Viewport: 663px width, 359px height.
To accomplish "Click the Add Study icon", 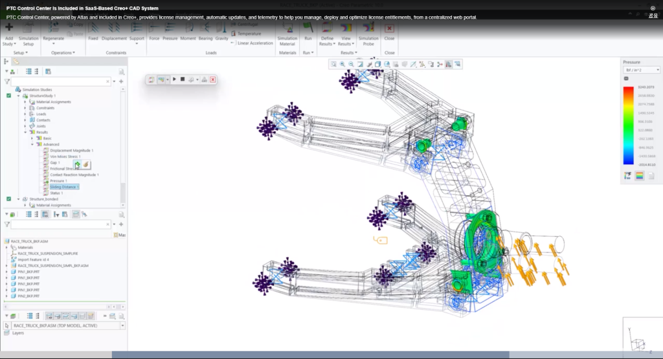I will pos(9,28).
